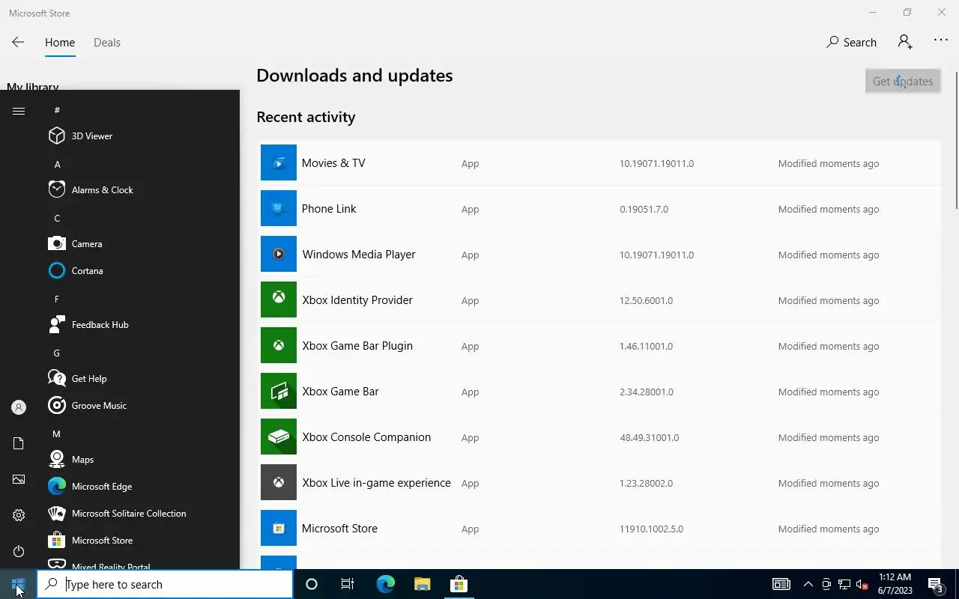
Task: Click the Windows Start button
Action: coord(18,584)
